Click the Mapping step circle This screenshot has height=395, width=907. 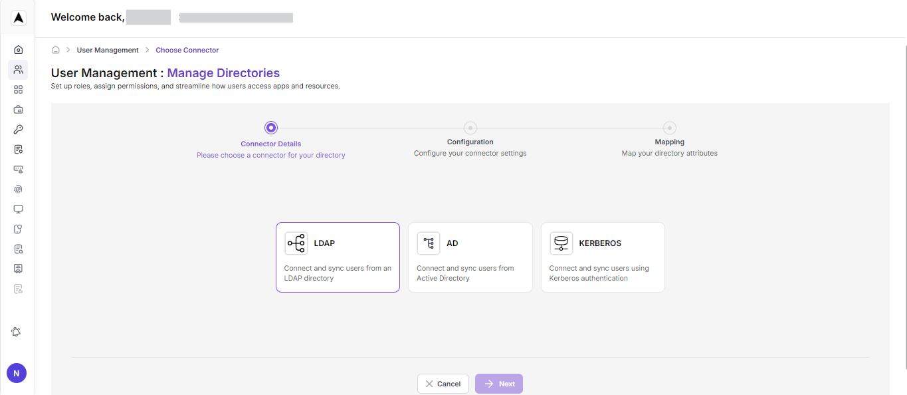tap(669, 128)
